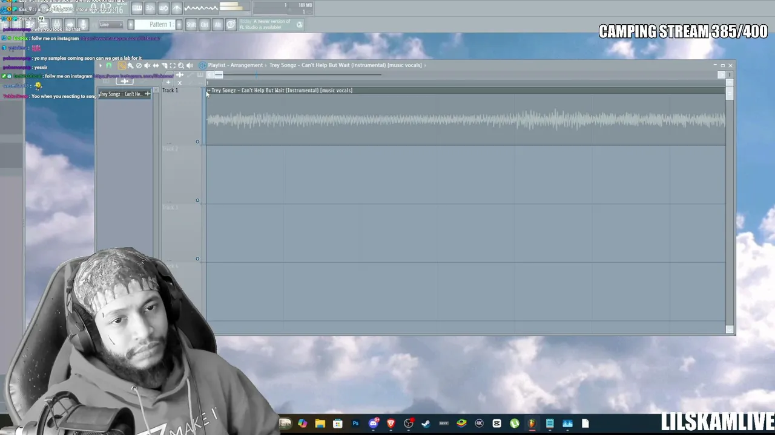Click the Playlist round logo icon
This screenshot has width=775, height=435.
click(202, 65)
